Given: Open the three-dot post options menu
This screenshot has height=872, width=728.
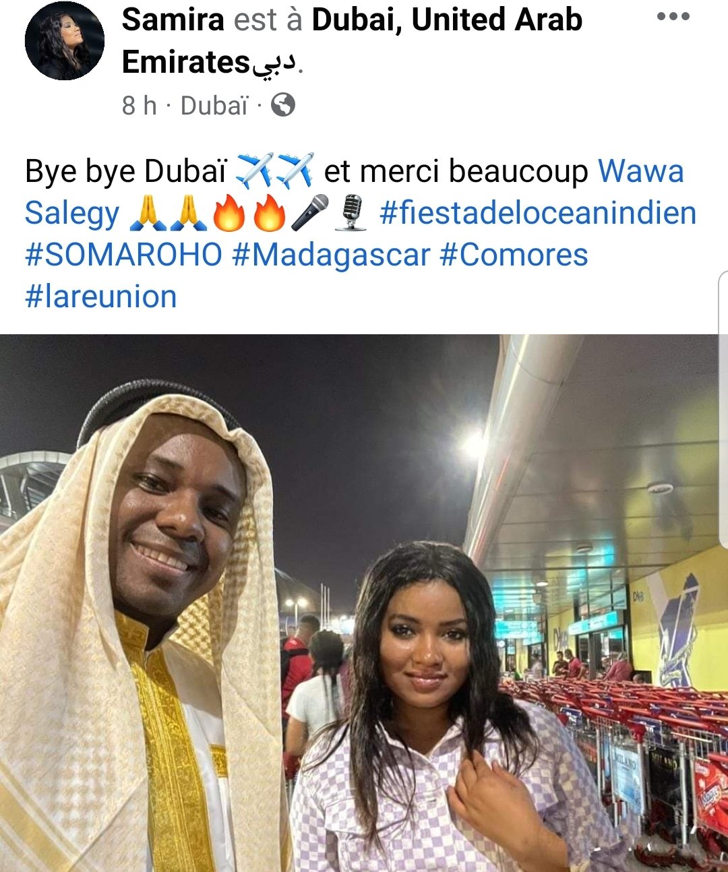Looking at the screenshot, I should click(x=673, y=17).
